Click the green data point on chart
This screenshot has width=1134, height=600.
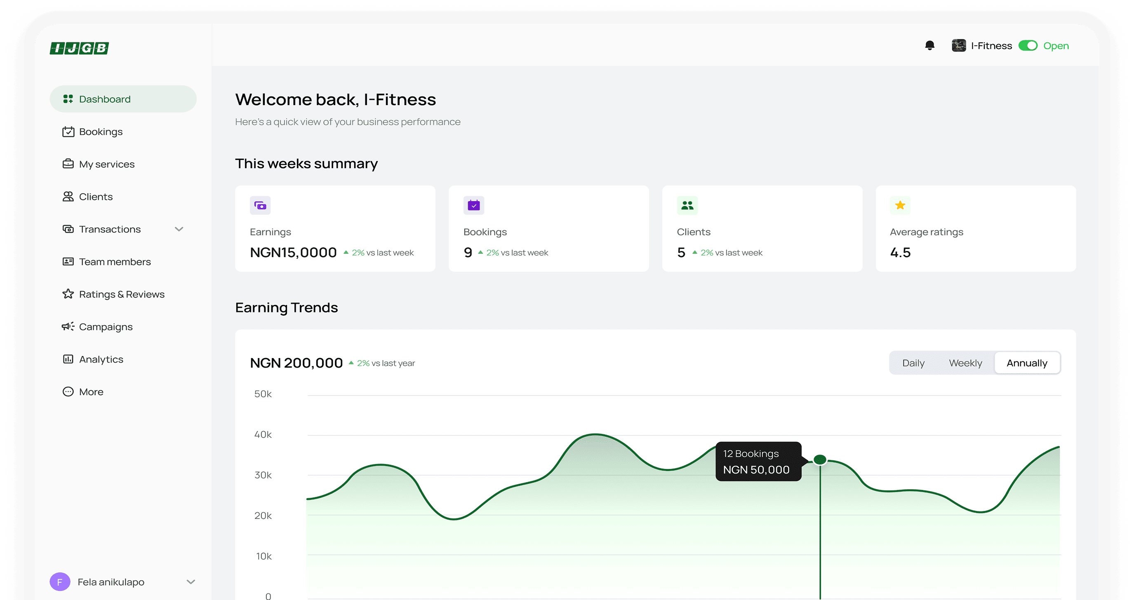coord(820,459)
